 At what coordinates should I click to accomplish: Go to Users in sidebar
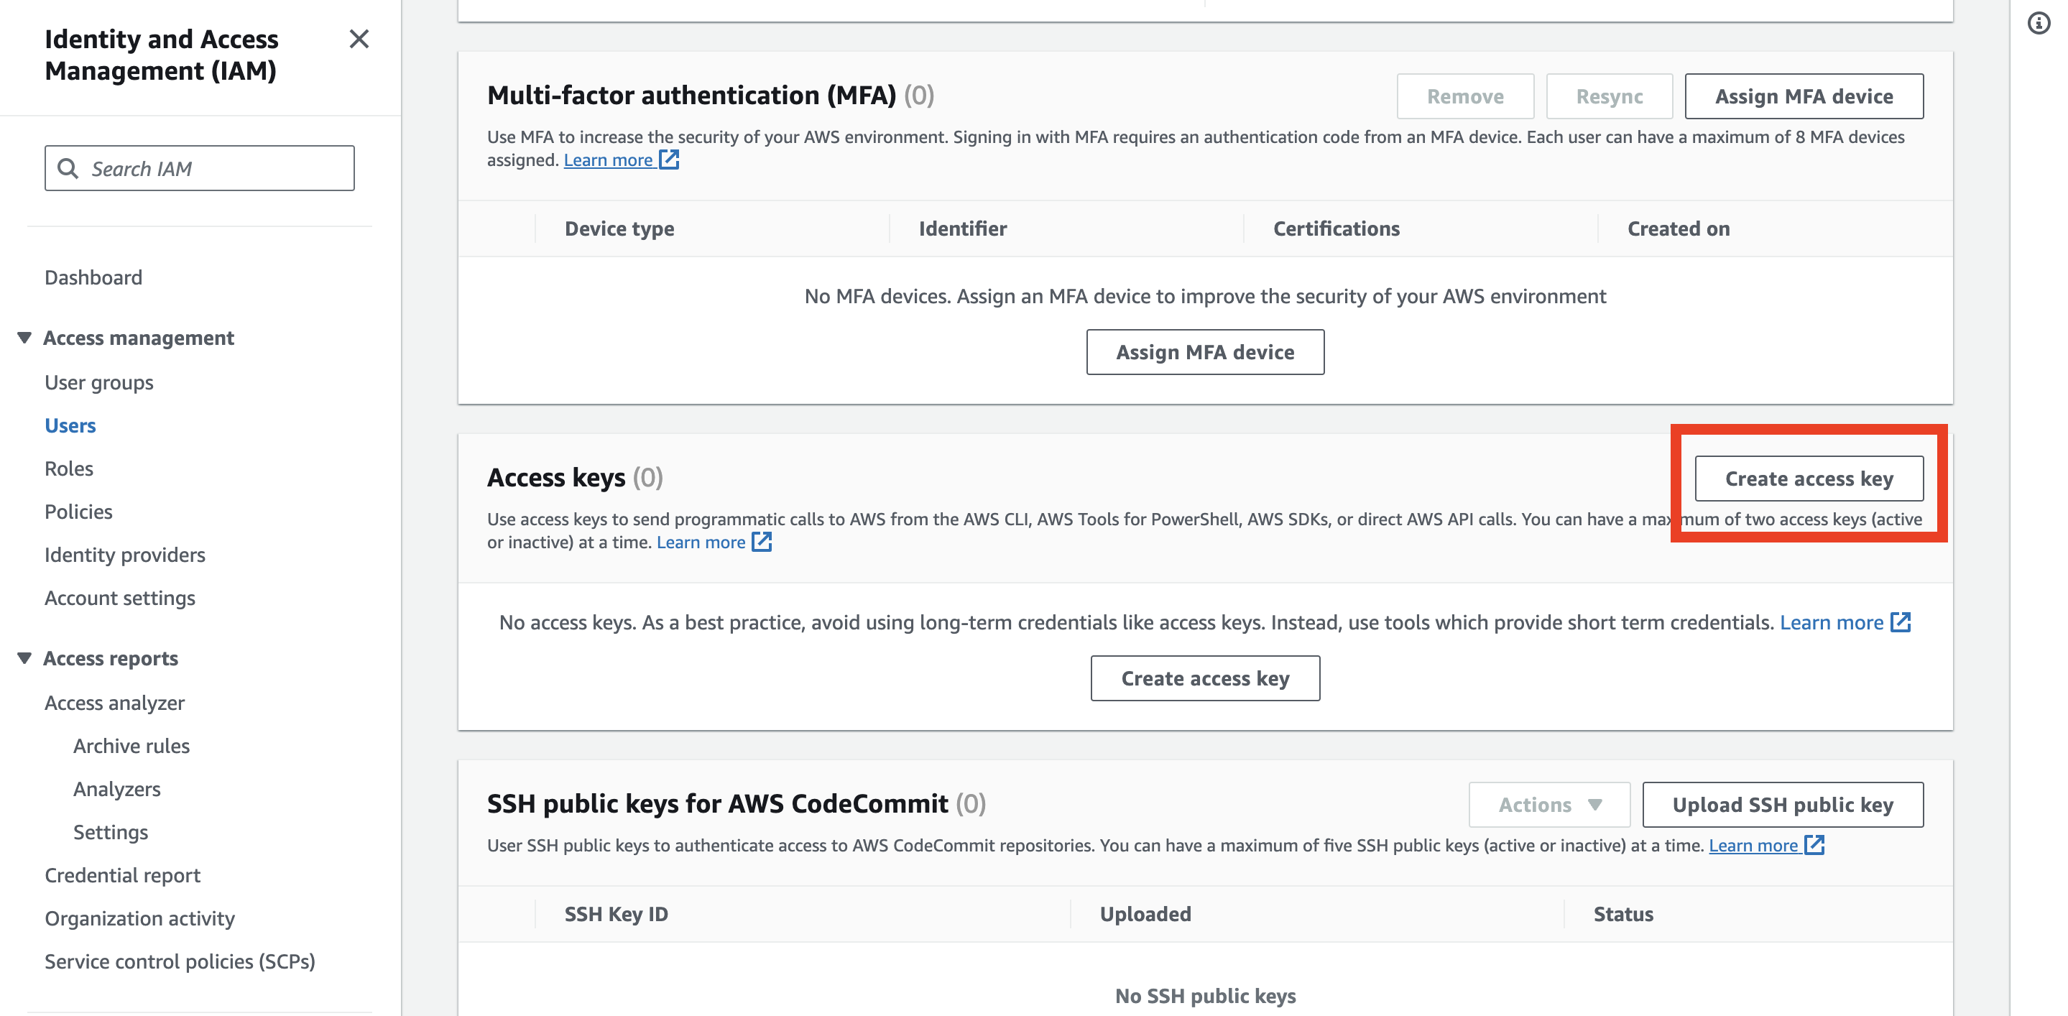[70, 425]
